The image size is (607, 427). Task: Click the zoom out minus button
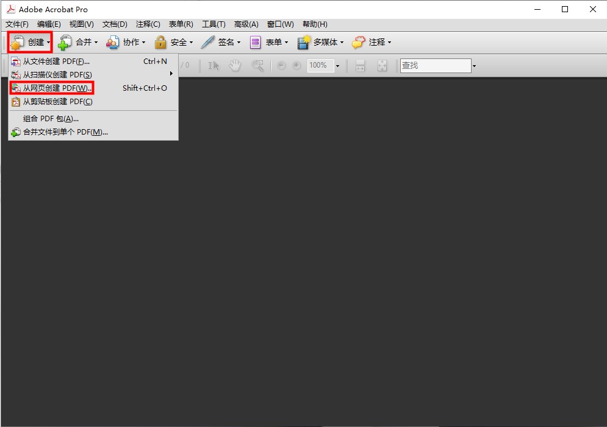coord(281,66)
